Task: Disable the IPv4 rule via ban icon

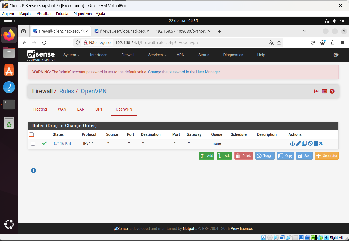Action: point(310,143)
